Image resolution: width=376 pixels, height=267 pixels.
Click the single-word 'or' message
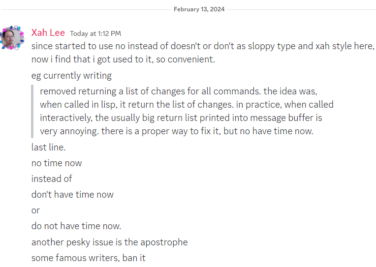coord(35,210)
